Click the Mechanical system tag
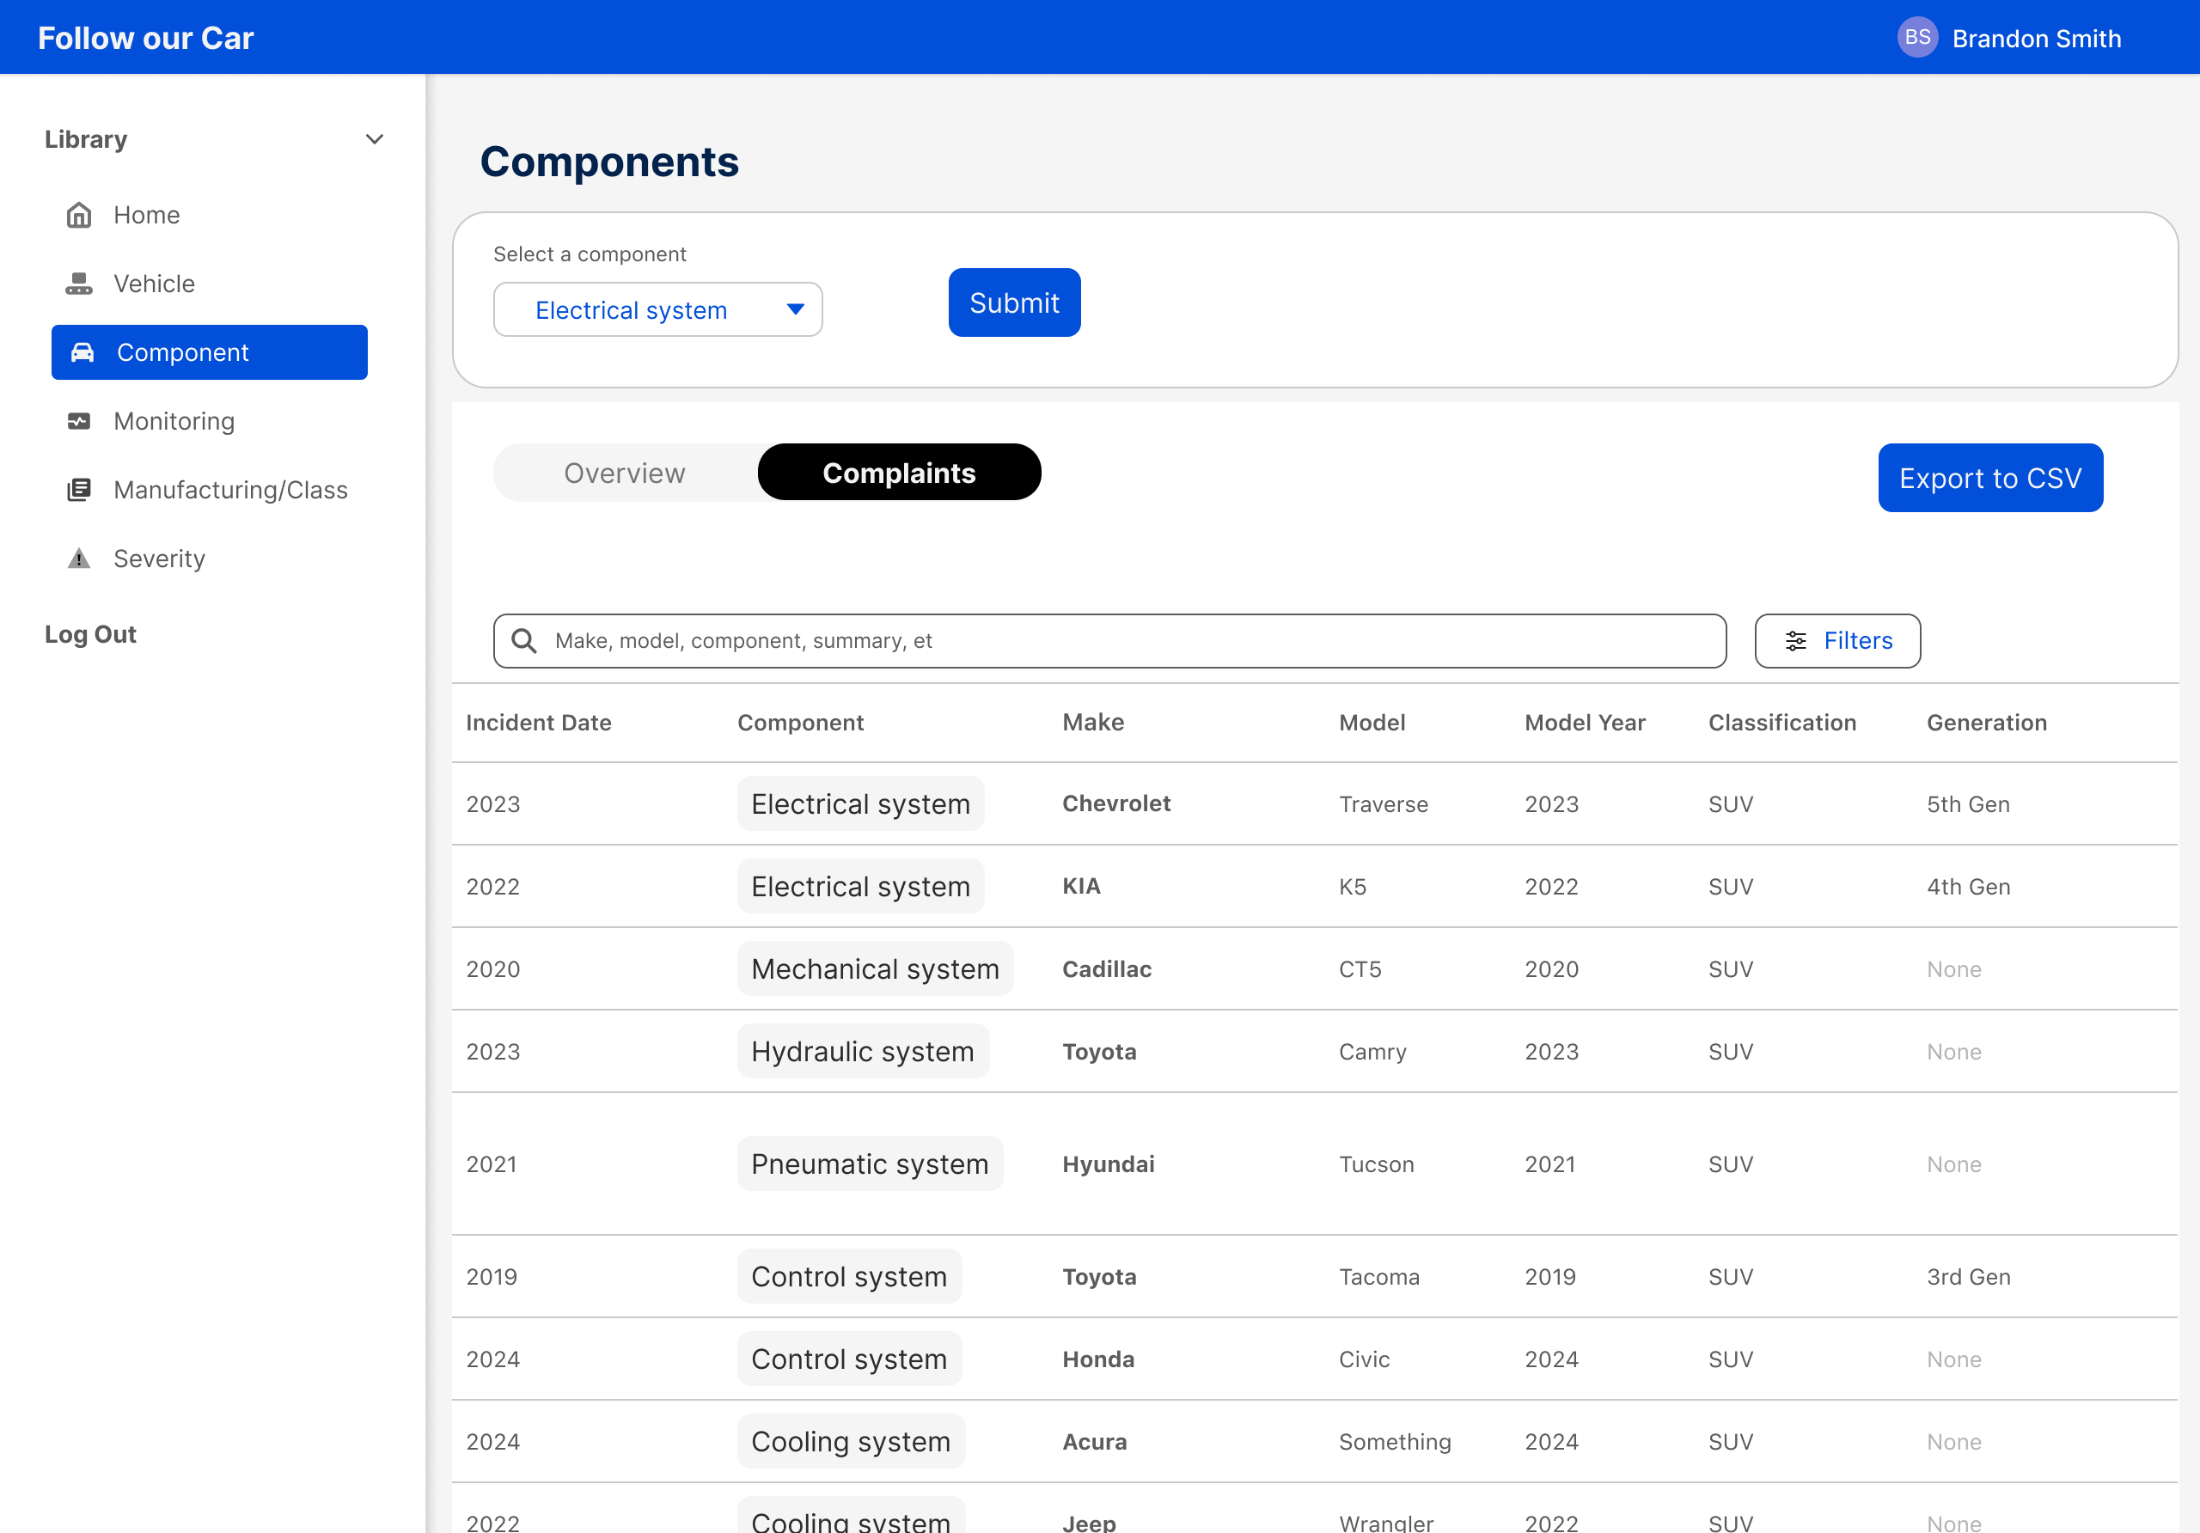 pos(875,968)
